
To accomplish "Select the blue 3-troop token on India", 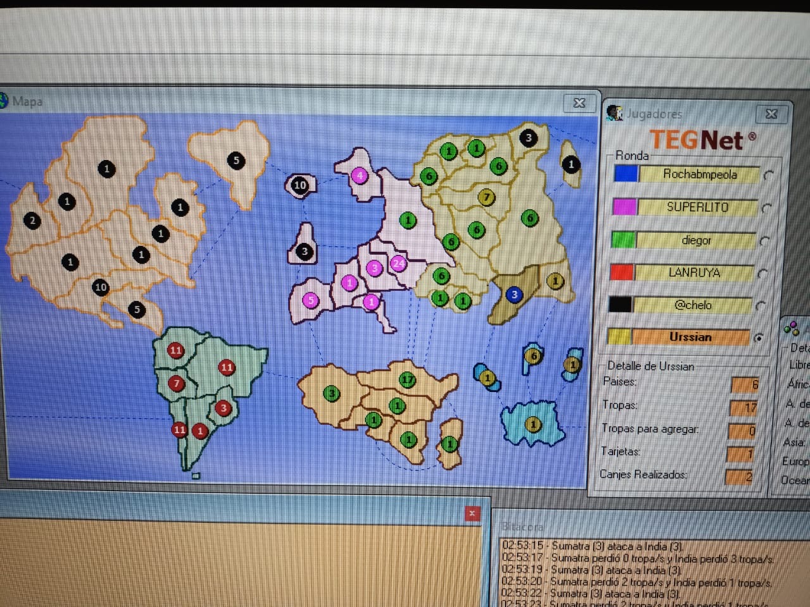I will pos(514,294).
